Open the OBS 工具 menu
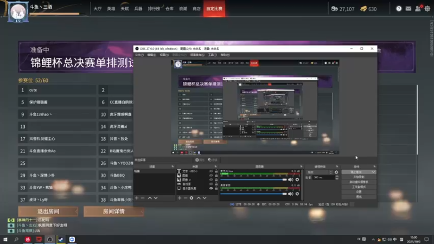Viewport: 434px width, 244px height. coord(212,55)
